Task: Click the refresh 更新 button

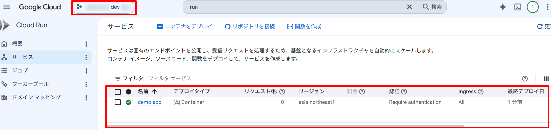Action: 544,26
